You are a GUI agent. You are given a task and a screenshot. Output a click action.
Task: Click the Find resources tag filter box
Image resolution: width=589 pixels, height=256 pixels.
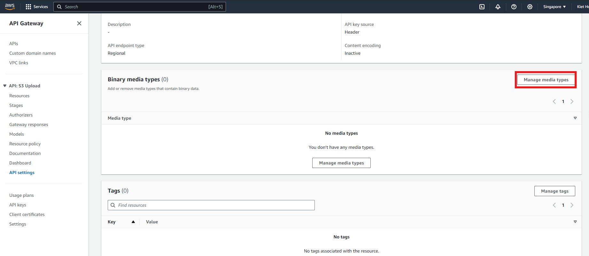click(x=211, y=205)
